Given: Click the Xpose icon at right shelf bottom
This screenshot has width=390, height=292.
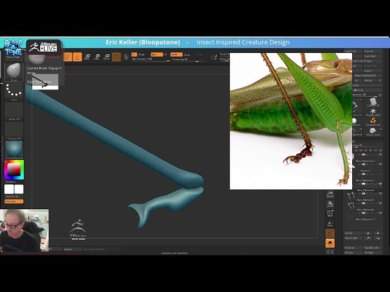Looking at the screenshot, I should click(x=330, y=252).
